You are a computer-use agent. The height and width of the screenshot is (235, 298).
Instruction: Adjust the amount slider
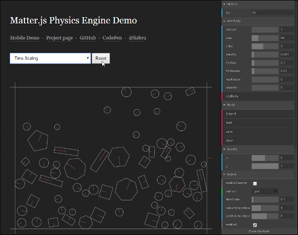265,29
